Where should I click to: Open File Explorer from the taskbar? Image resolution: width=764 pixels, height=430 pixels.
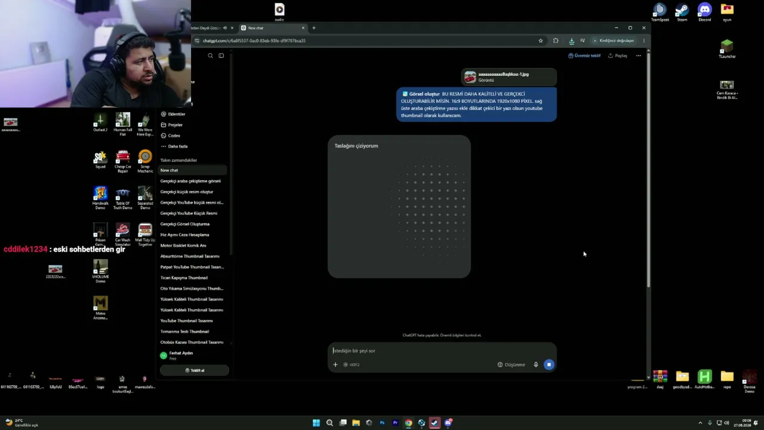356,423
